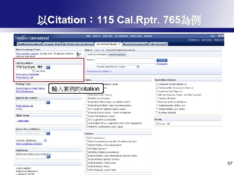This screenshot has height=175, width=234.
Task: Click Go button for Search for a database
Action: click(x=48, y=133)
